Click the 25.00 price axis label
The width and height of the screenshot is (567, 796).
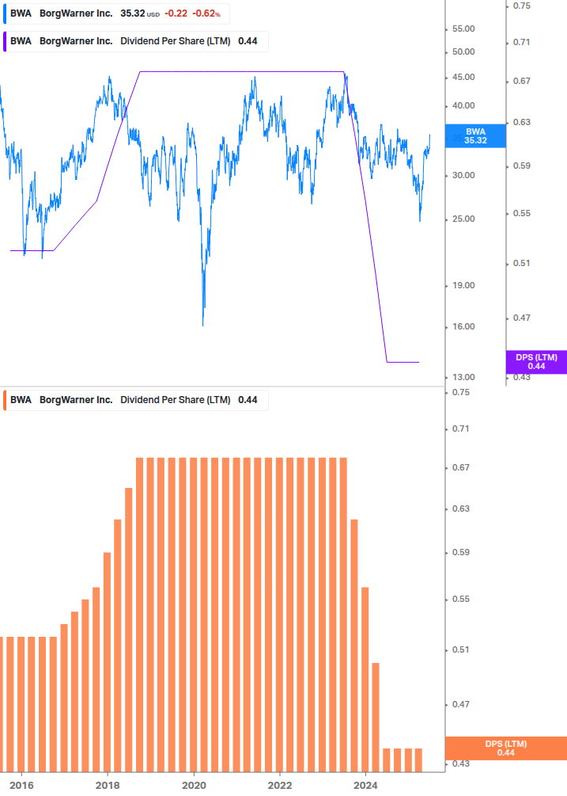click(463, 219)
